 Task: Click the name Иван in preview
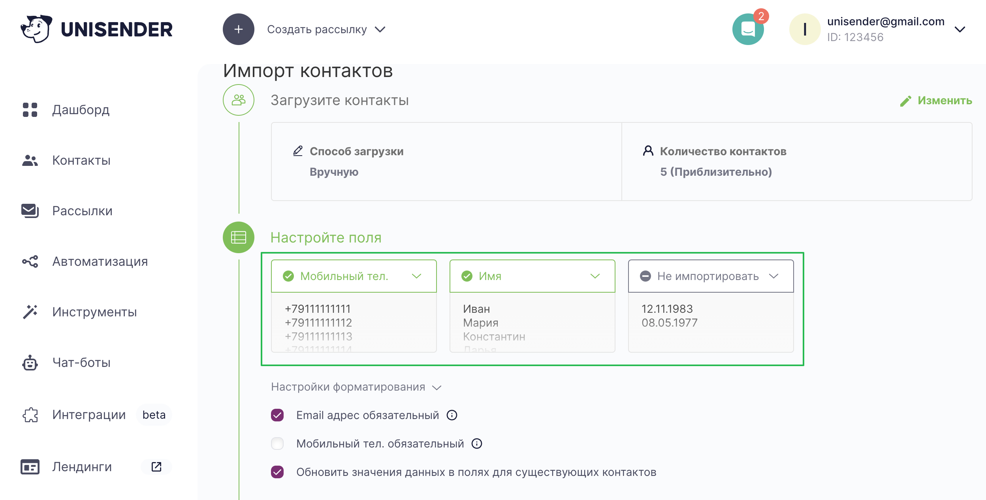[476, 309]
